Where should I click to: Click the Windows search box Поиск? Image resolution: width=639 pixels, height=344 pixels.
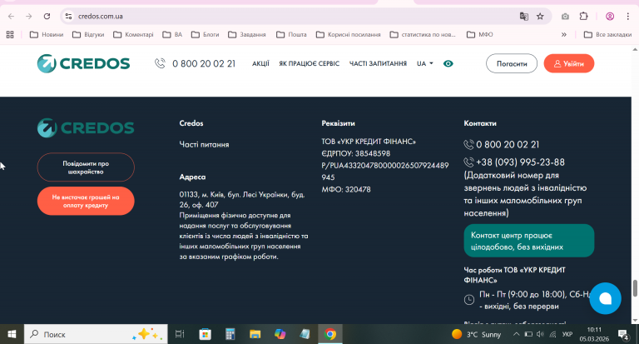[x=96, y=334]
